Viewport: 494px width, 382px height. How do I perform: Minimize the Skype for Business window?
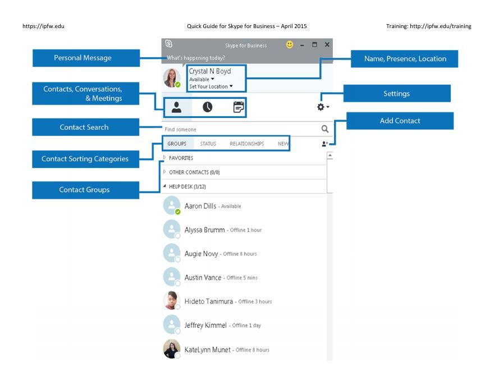click(302, 45)
